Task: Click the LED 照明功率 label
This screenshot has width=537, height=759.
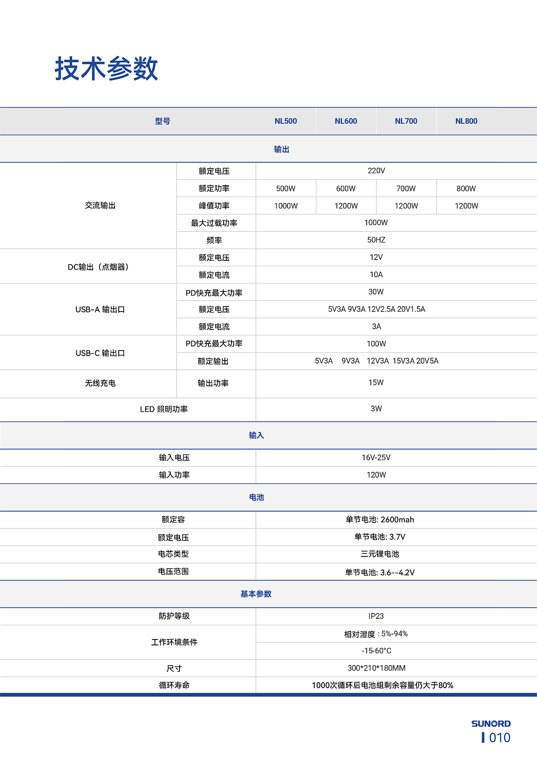Action: pyautogui.click(x=164, y=409)
